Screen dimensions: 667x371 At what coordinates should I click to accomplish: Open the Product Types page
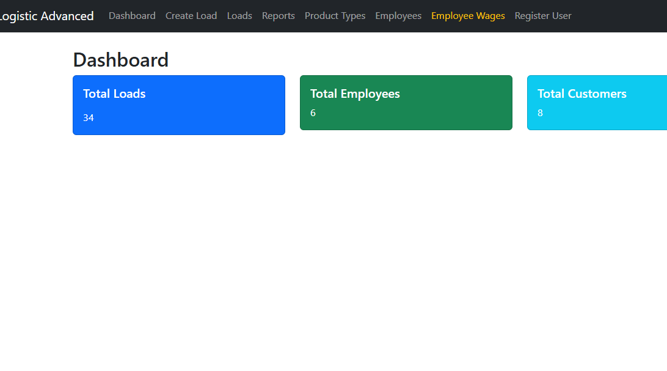(335, 16)
